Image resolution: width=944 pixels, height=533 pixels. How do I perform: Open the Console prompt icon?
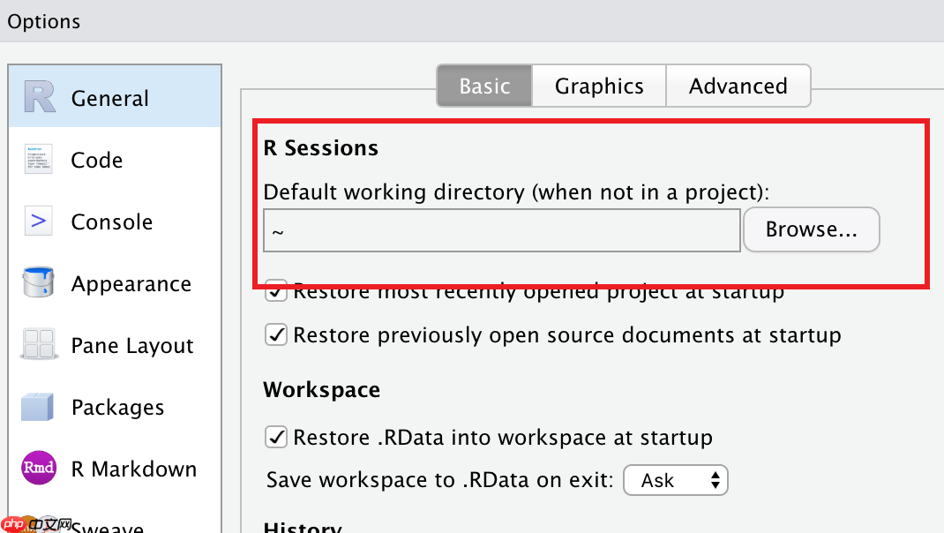point(38,221)
